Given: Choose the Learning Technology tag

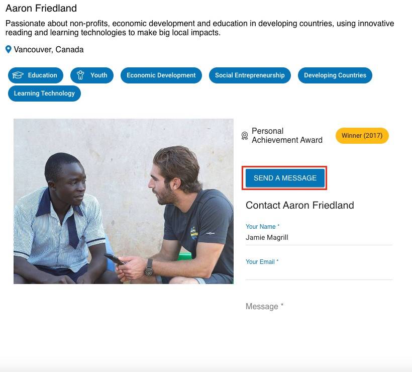Looking at the screenshot, I should [x=44, y=94].
